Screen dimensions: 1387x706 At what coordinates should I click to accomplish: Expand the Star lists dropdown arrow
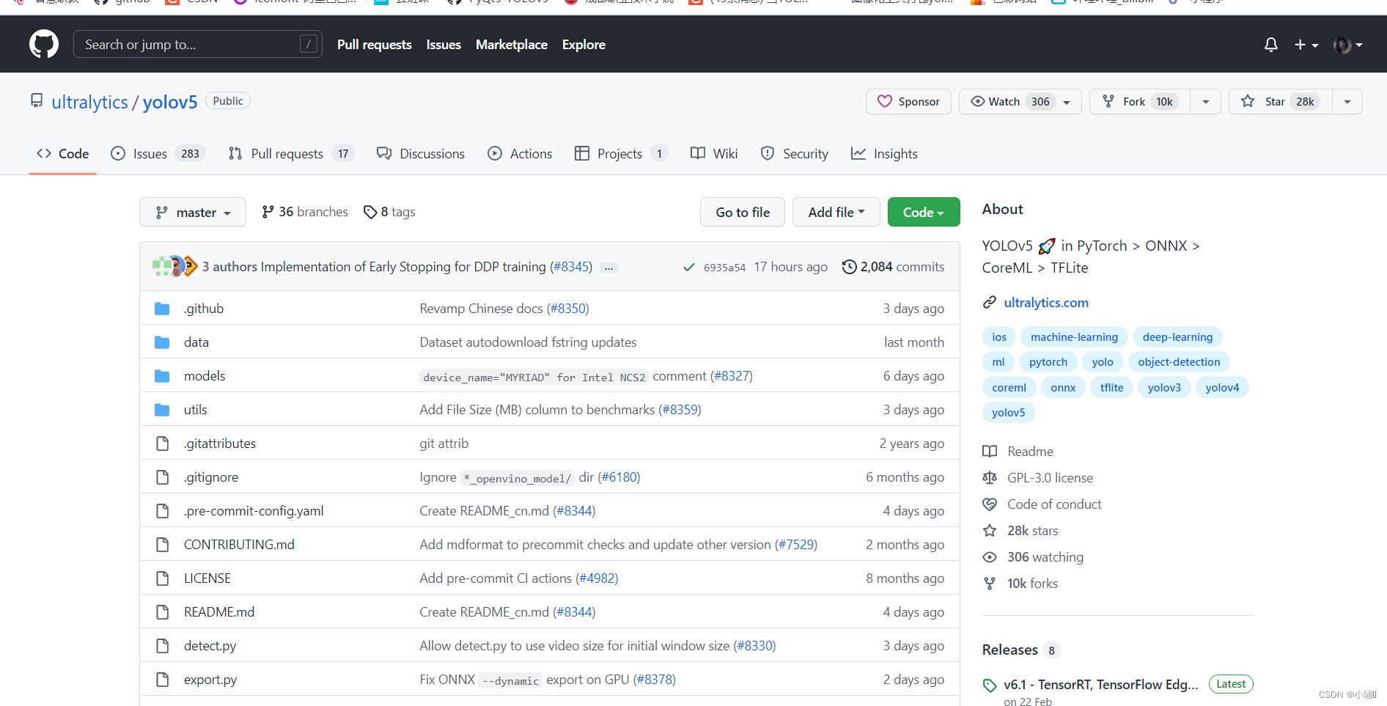(1347, 101)
